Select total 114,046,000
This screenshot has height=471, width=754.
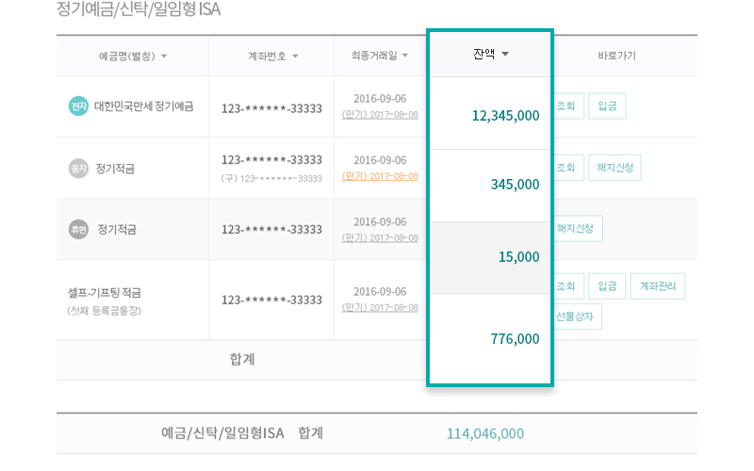(x=485, y=433)
